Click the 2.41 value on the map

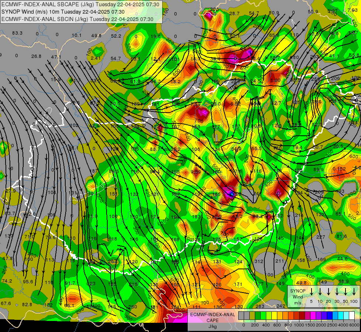96,58
